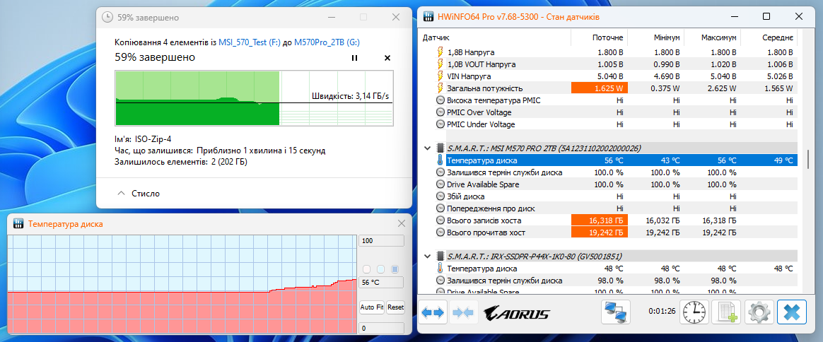Click the status icon beside PMIC Over Voltage
Image resolution: width=823 pixels, height=342 pixels.
click(x=440, y=112)
